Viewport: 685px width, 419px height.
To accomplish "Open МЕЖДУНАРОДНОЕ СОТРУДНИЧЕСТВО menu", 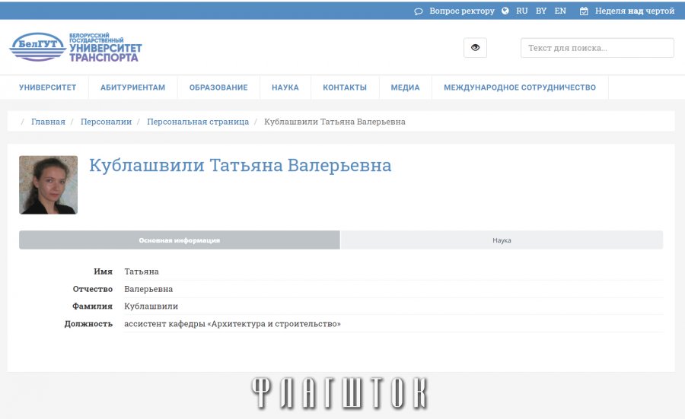I will click(520, 87).
